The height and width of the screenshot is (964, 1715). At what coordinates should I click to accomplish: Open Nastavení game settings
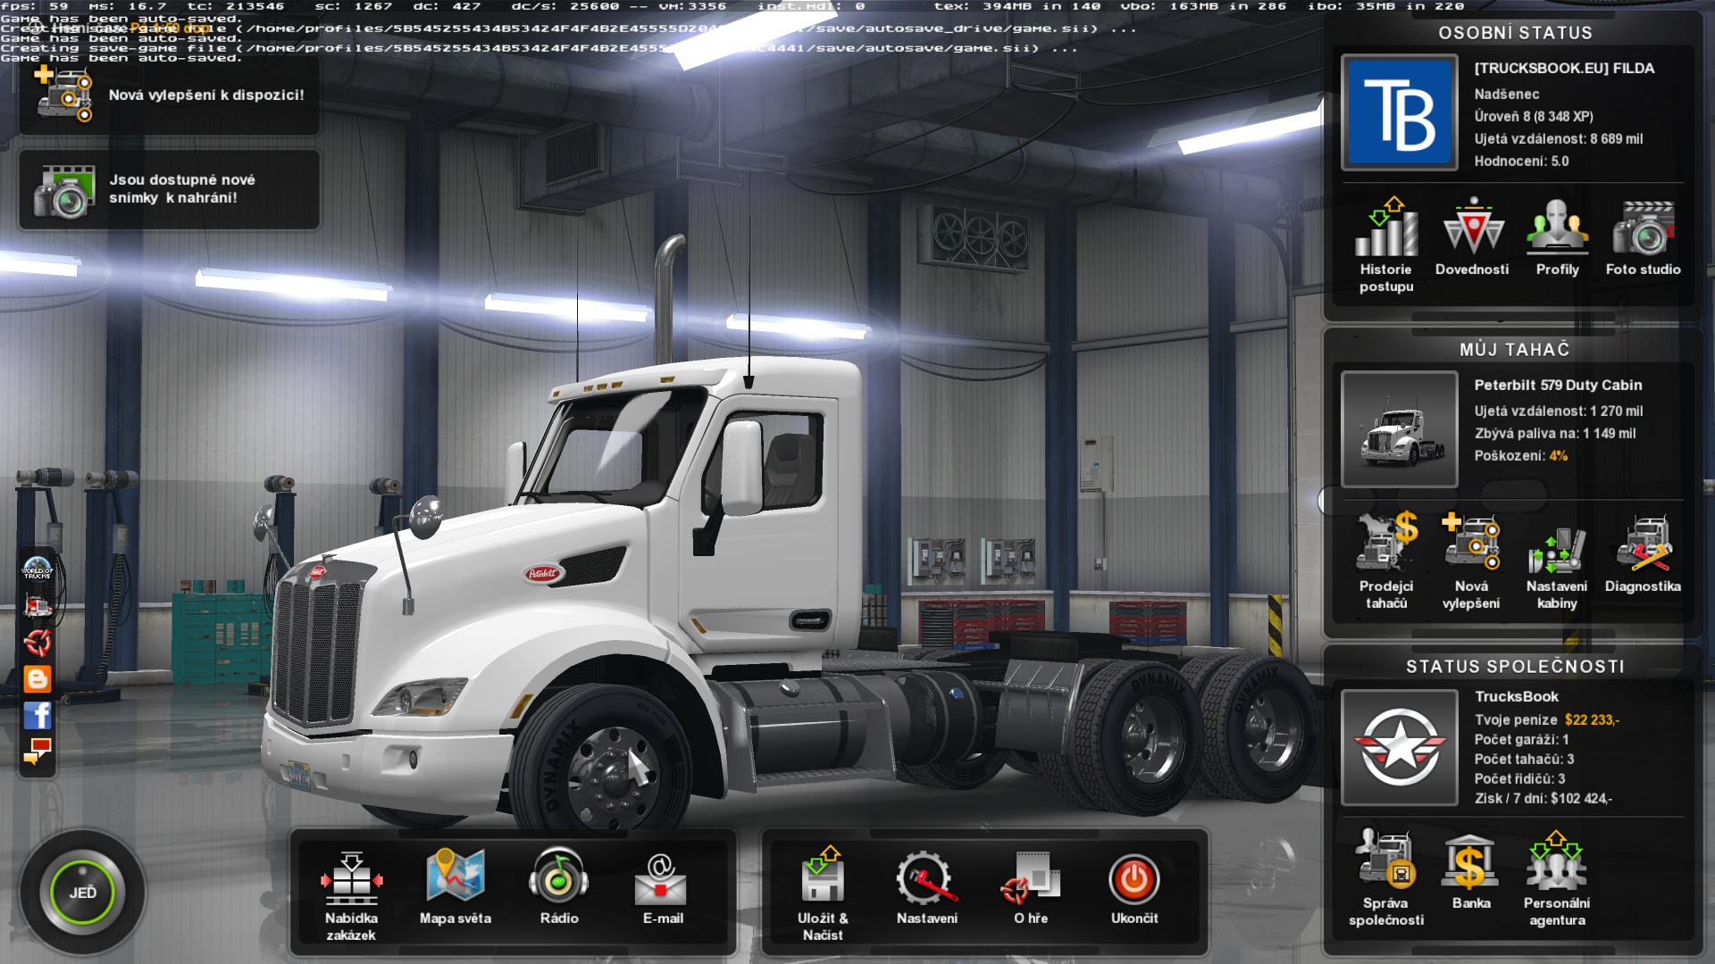coord(926,887)
